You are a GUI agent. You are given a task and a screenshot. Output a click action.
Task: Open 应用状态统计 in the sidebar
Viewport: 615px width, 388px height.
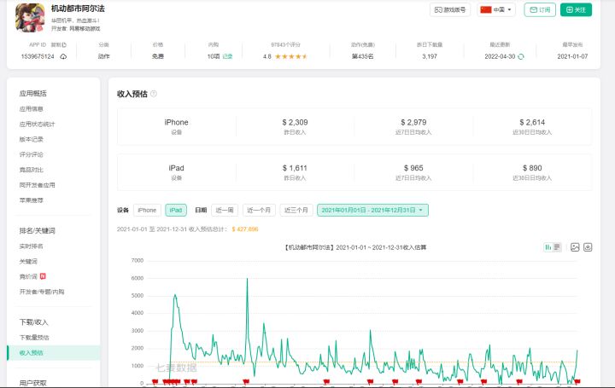[x=37, y=125]
